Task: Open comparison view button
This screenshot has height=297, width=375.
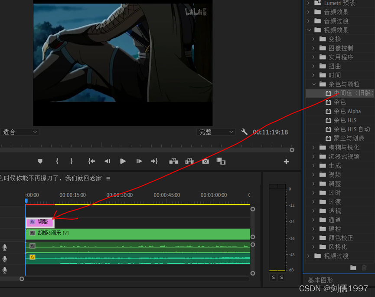Action: (221, 161)
